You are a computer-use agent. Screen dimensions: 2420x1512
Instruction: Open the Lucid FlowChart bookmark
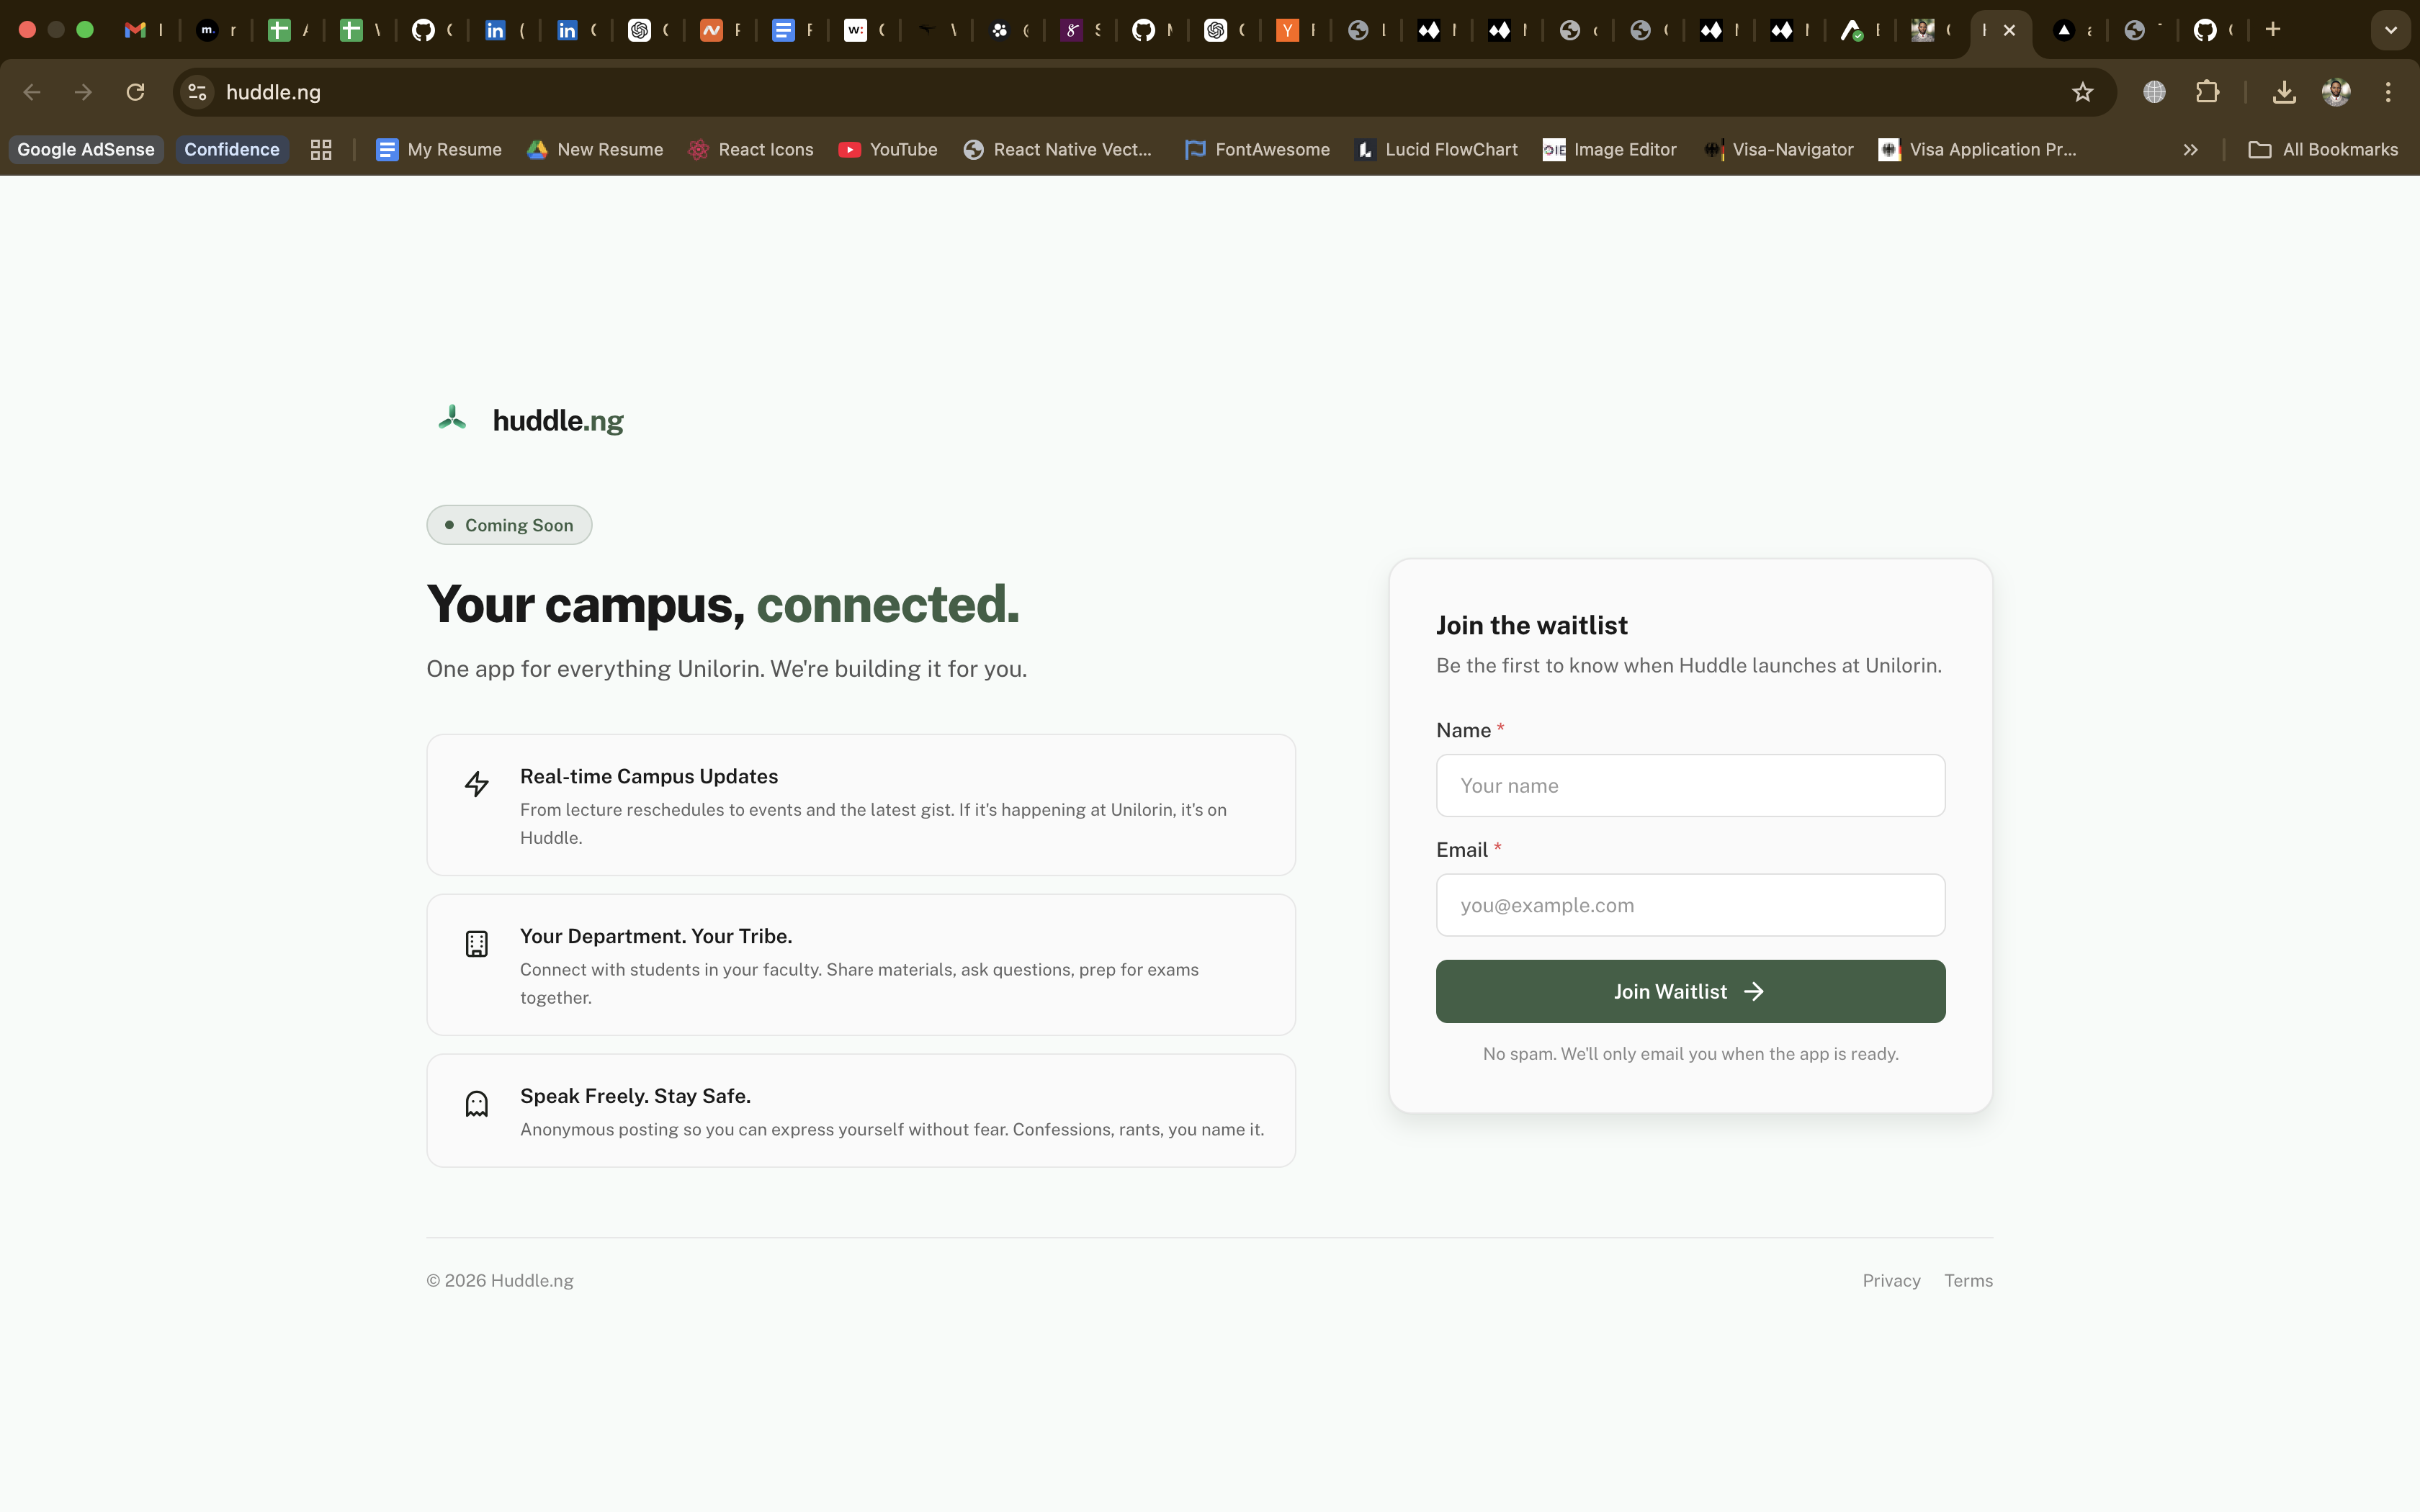(1436, 150)
